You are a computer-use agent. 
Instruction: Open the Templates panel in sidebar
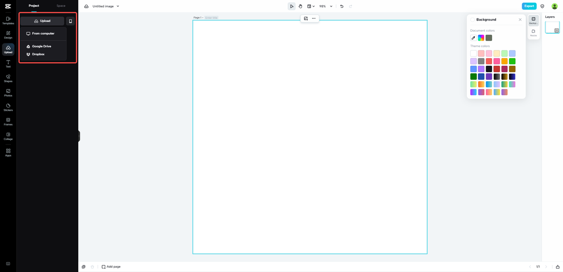[x=8, y=21]
